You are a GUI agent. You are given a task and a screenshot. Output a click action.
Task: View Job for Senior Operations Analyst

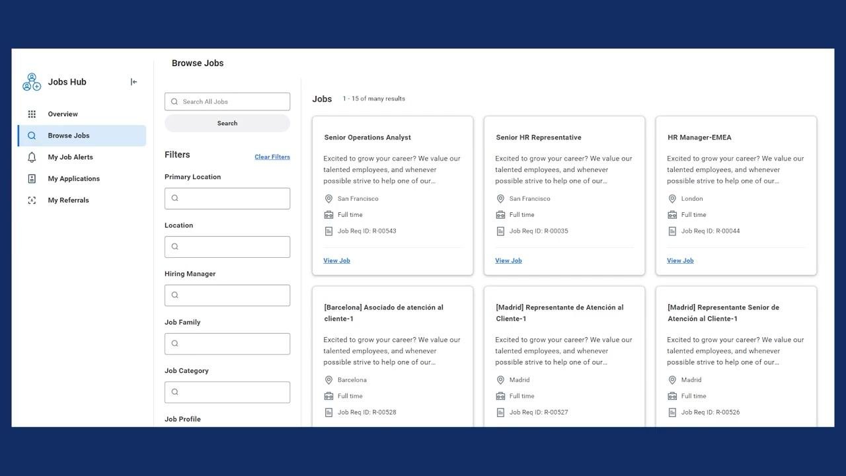click(336, 260)
